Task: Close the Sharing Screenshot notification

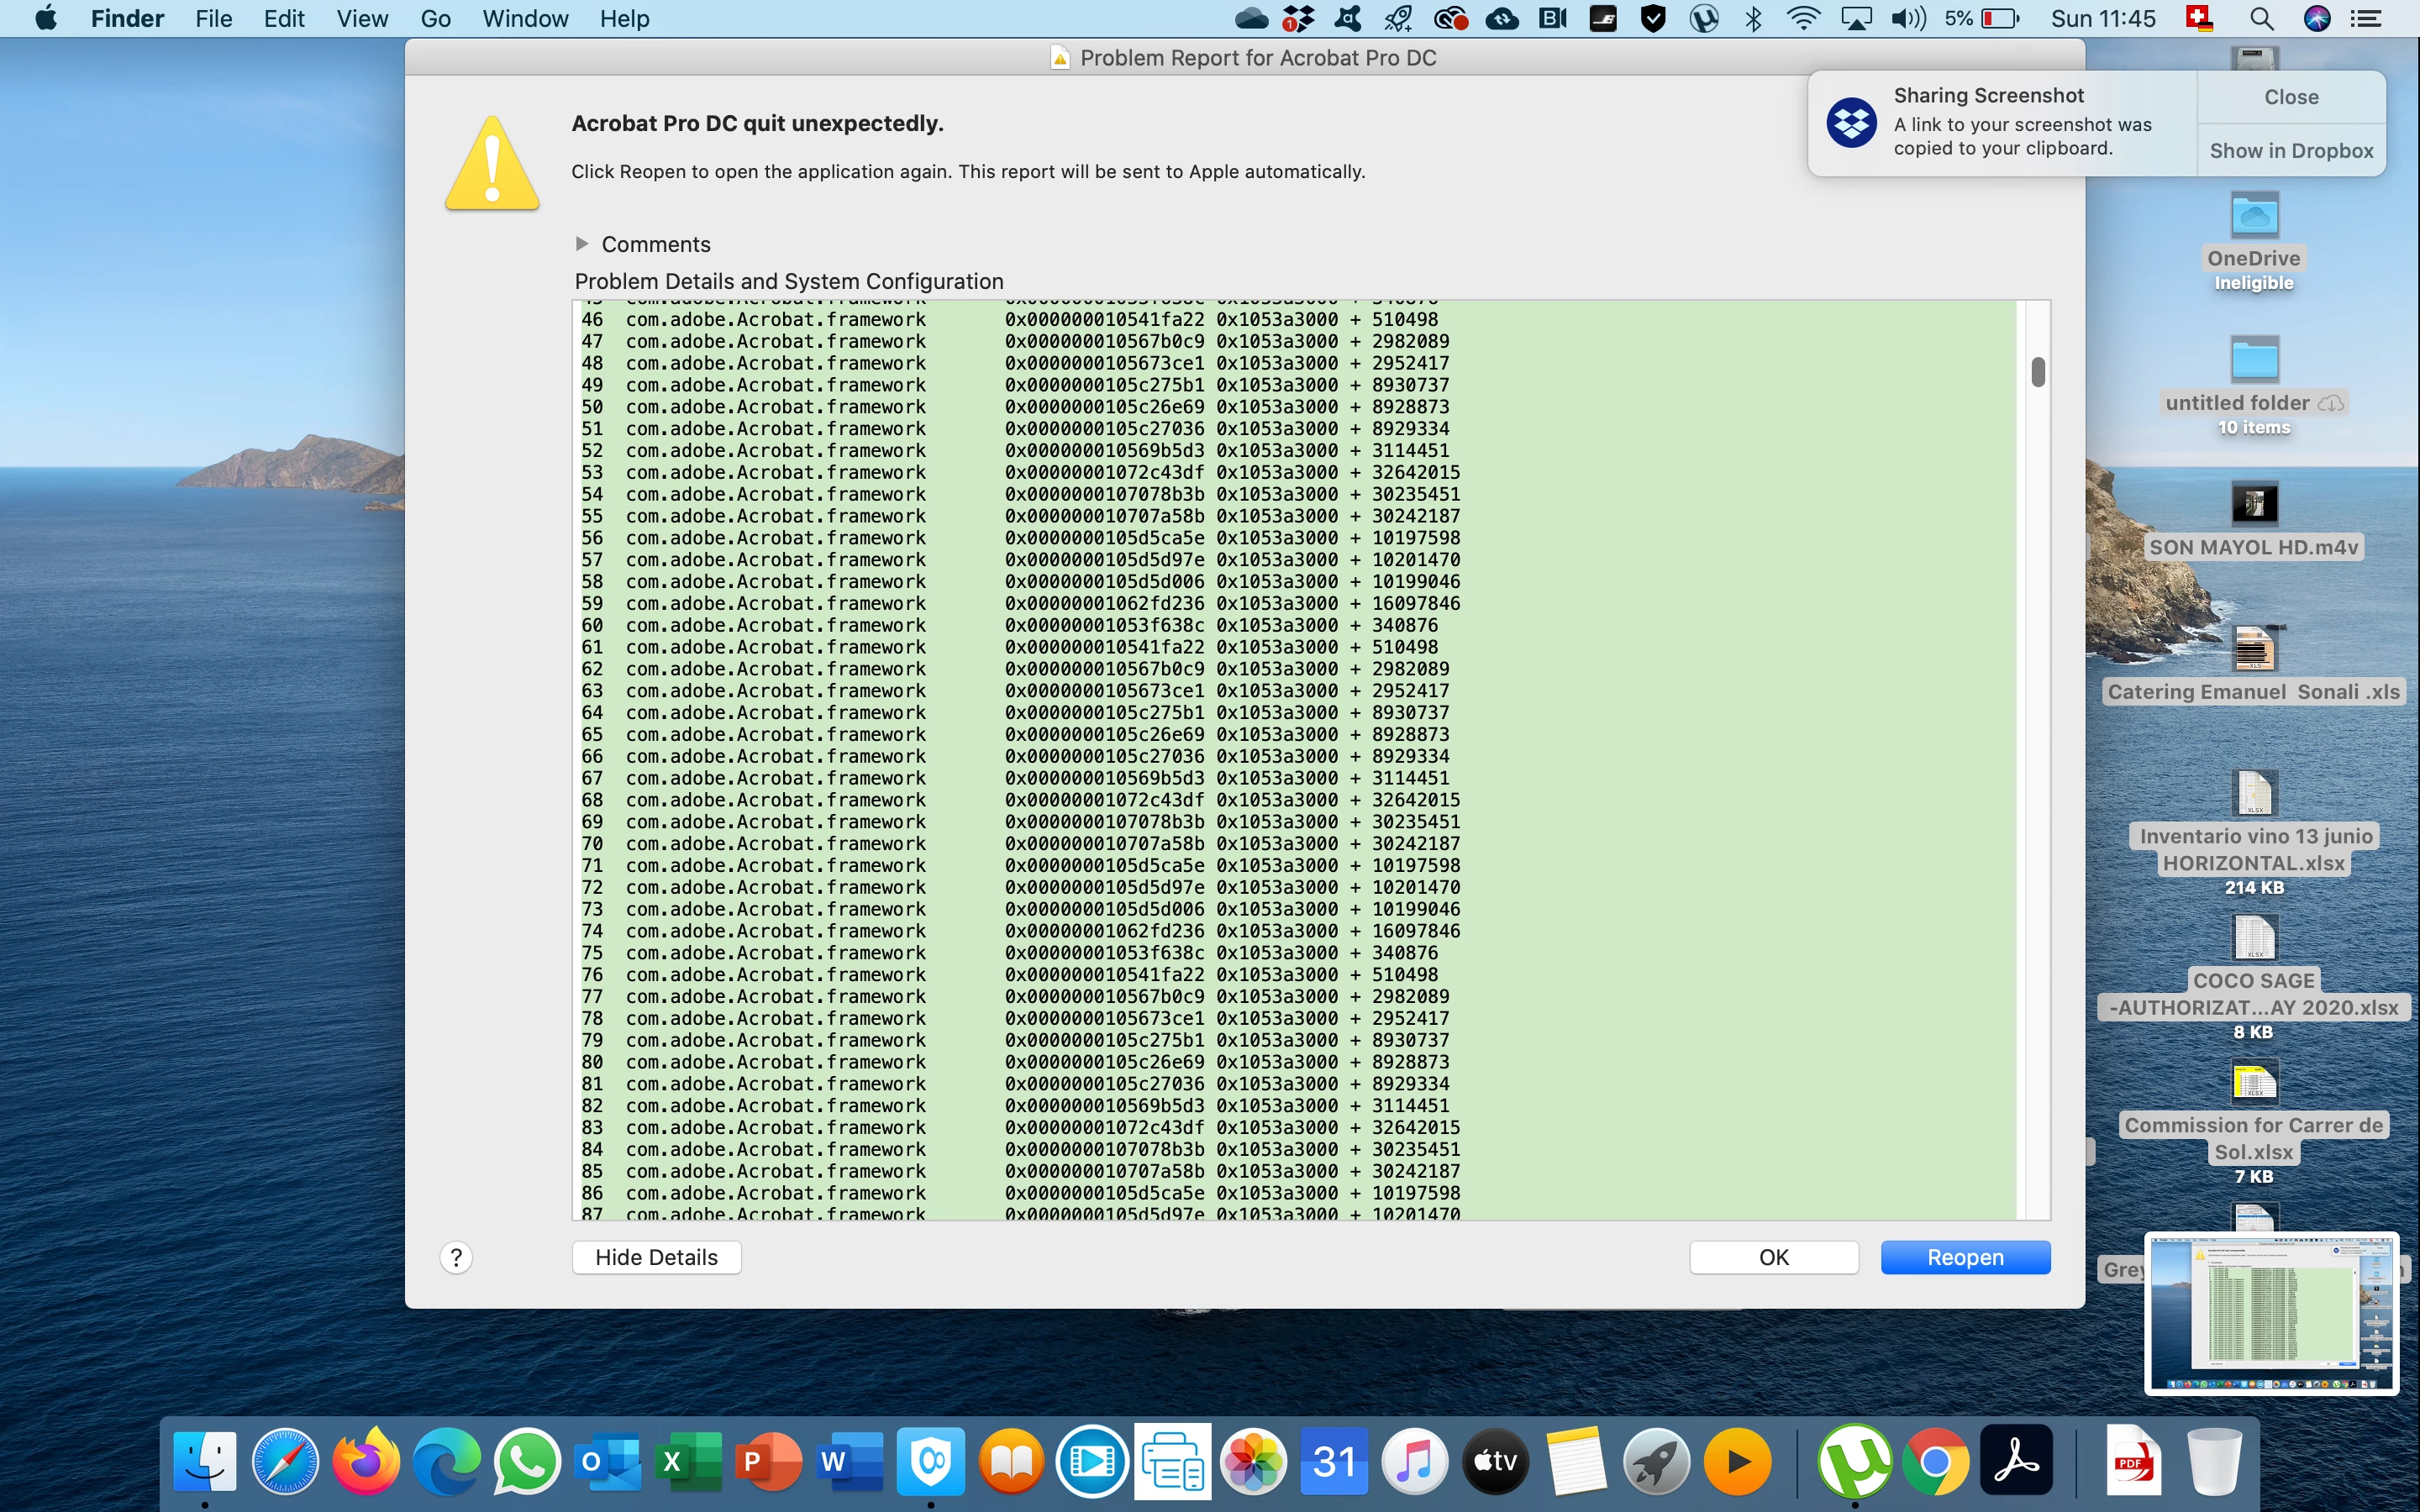Action: click(2291, 97)
